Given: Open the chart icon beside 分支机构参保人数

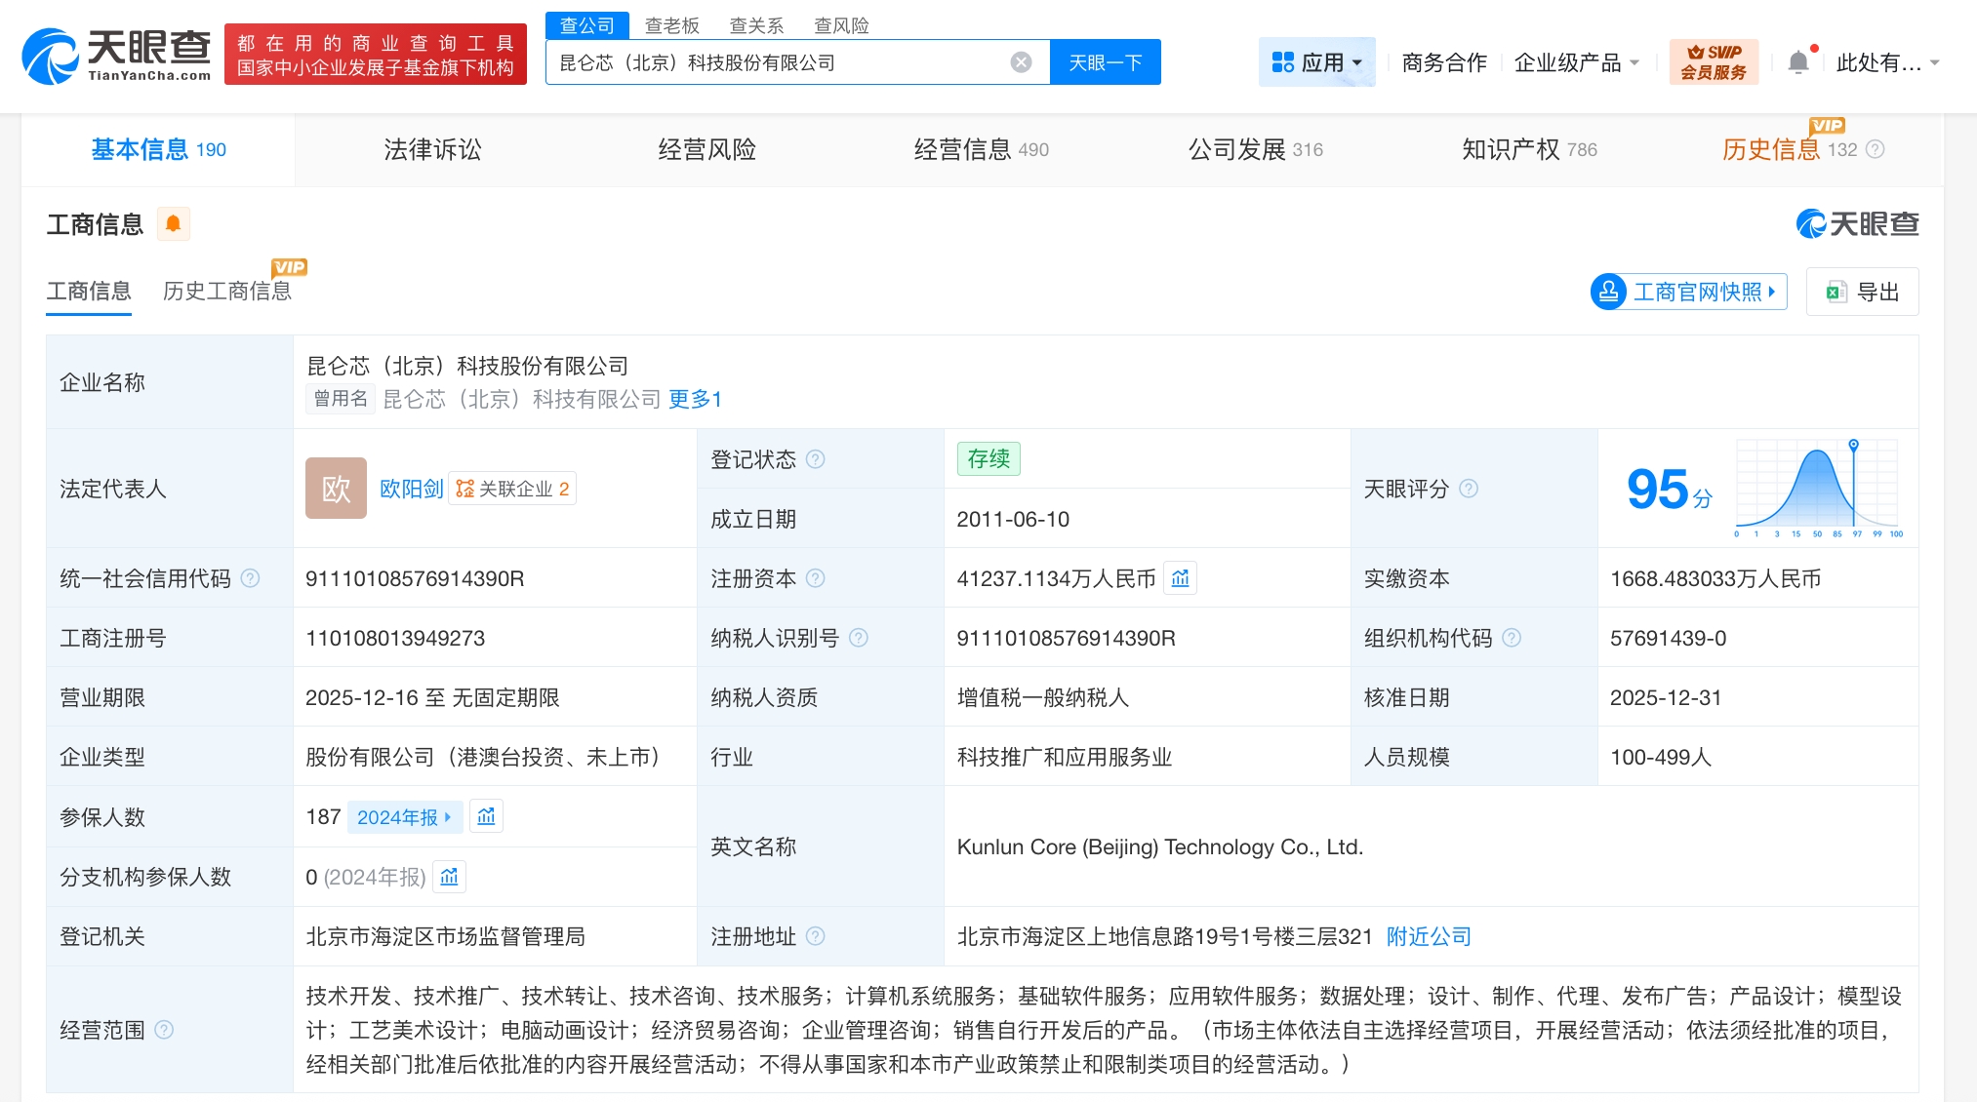Looking at the screenshot, I should pyautogui.click(x=449, y=876).
